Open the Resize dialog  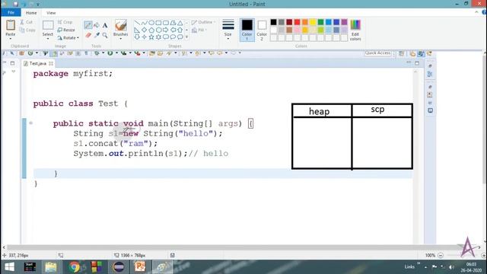66,30
